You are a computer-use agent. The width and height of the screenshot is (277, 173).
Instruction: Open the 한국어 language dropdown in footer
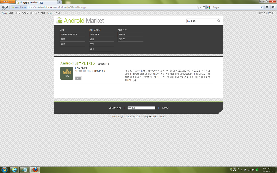[141, 108]
